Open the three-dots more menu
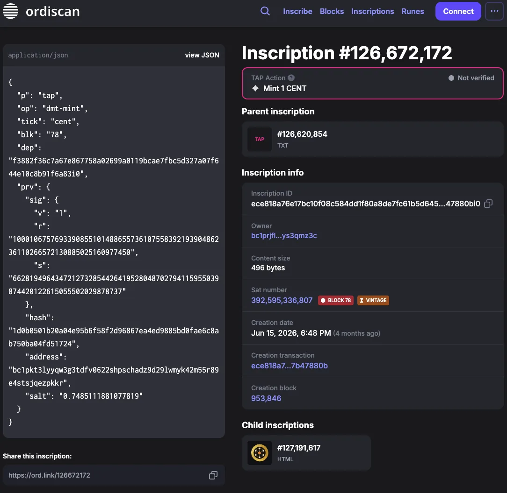This screenshot has width=507, height=493. pos(494,11)
